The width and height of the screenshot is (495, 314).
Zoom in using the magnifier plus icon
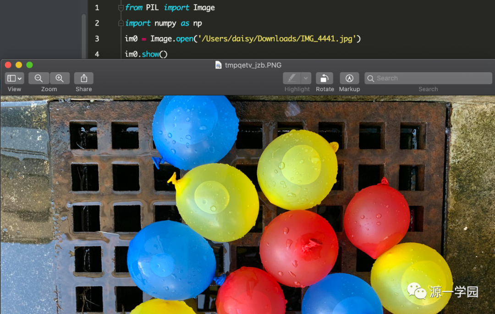pos(59,78)
